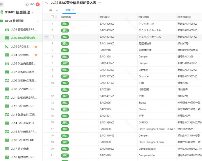Image resolution: width=202 pixels, height=161 pixels.
Task: Open the 待办 pending tasks button
Action: [x=32, y=4]
